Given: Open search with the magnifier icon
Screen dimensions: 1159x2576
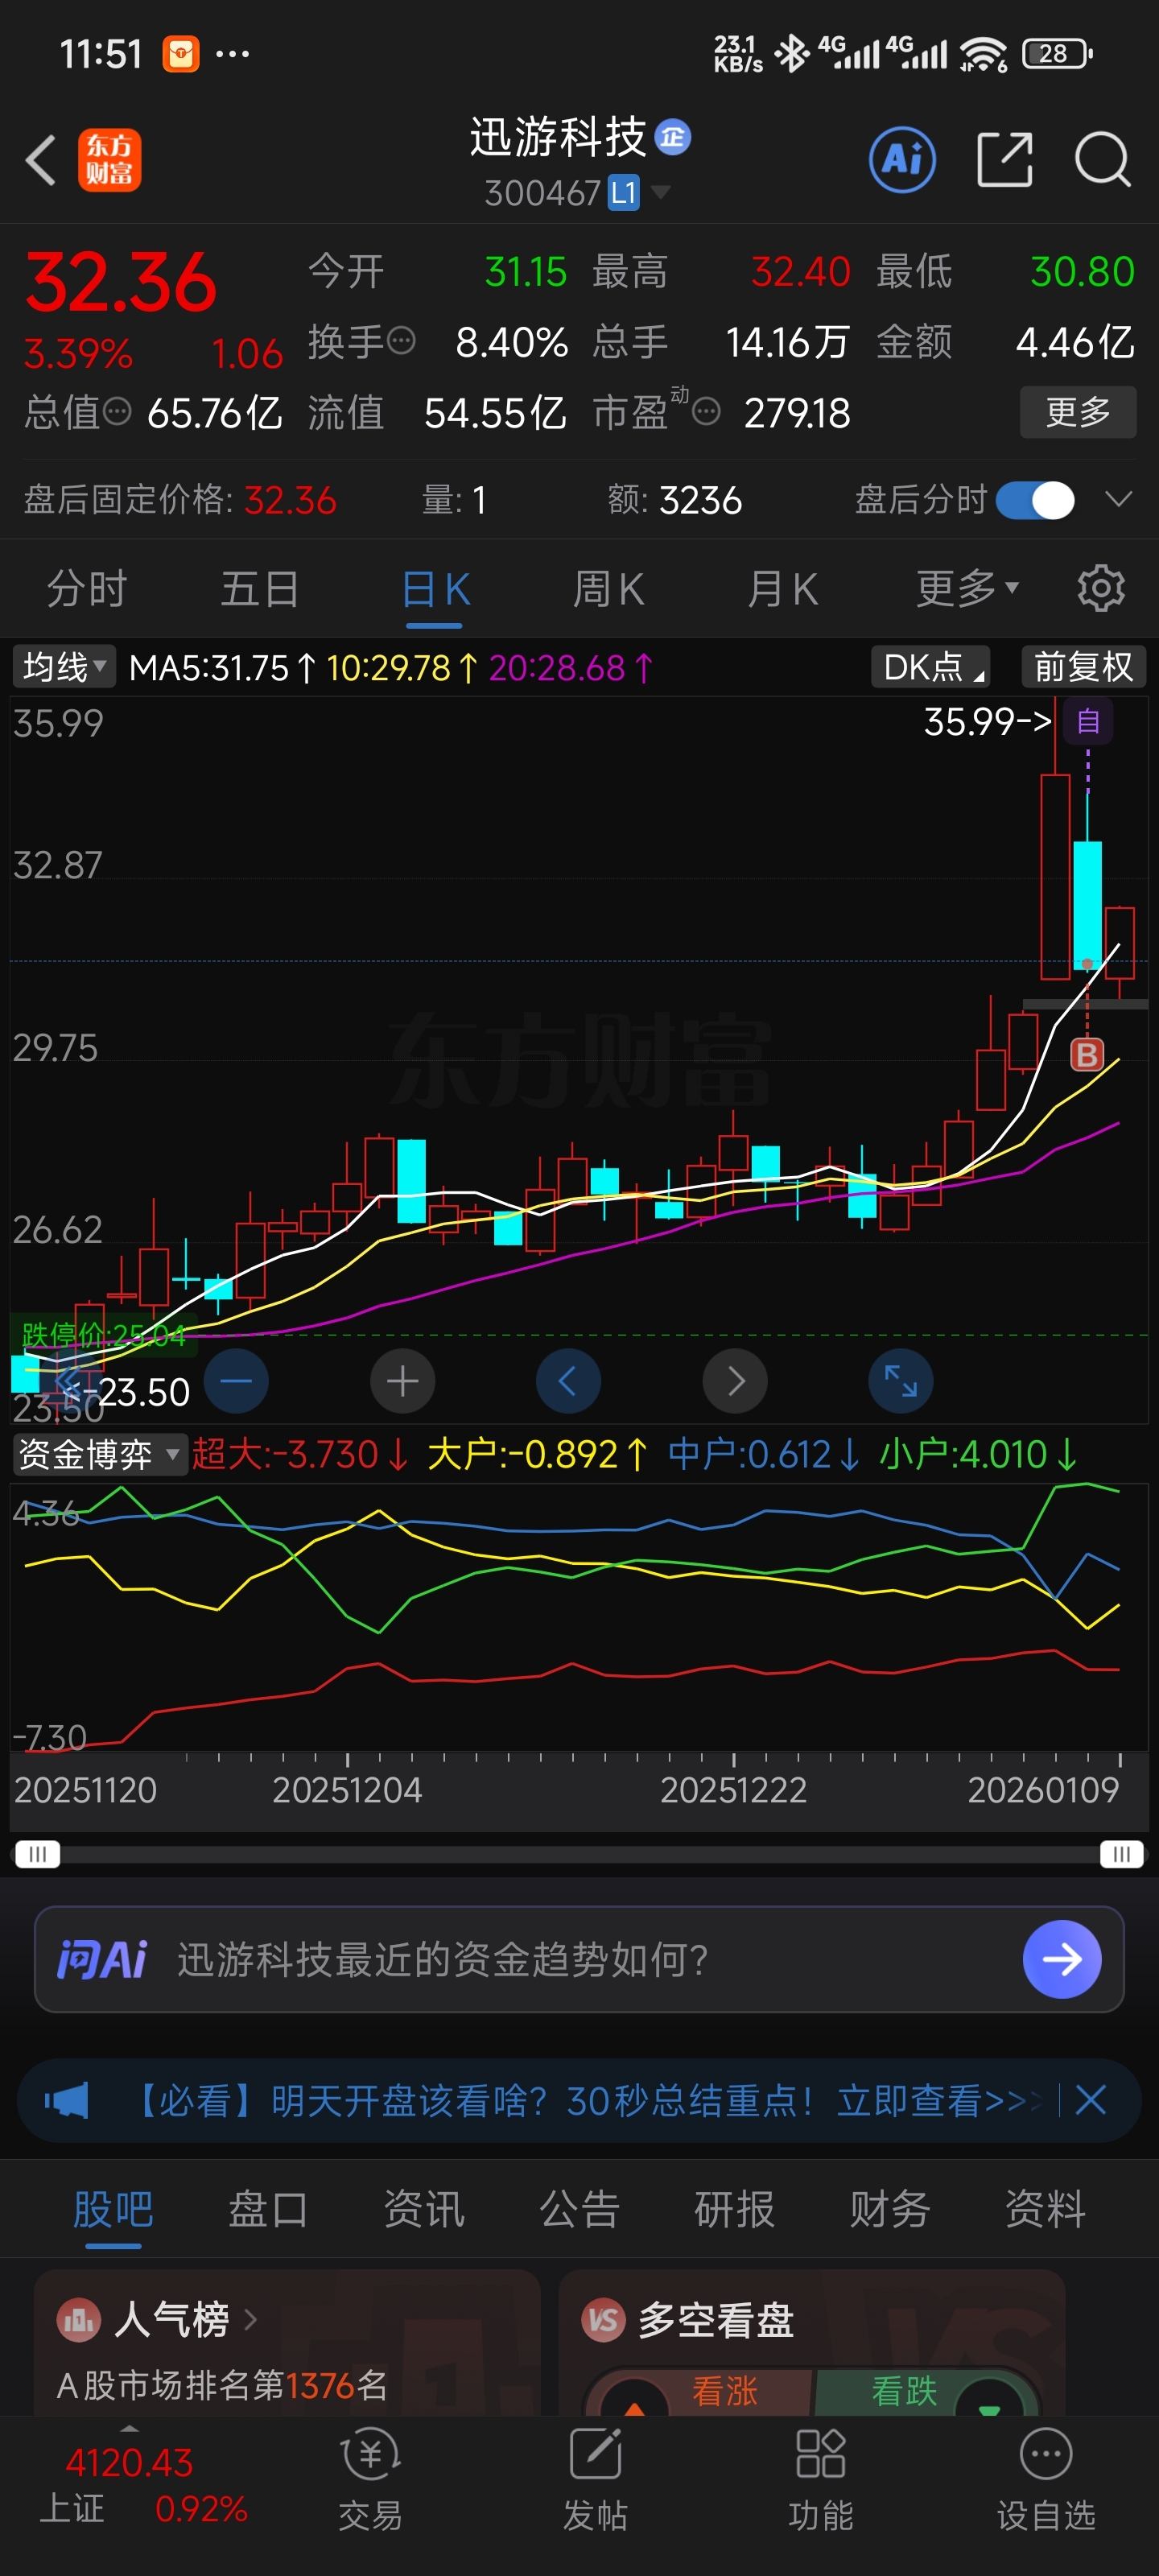Looking at the screenshot, I should [1102, 159].
